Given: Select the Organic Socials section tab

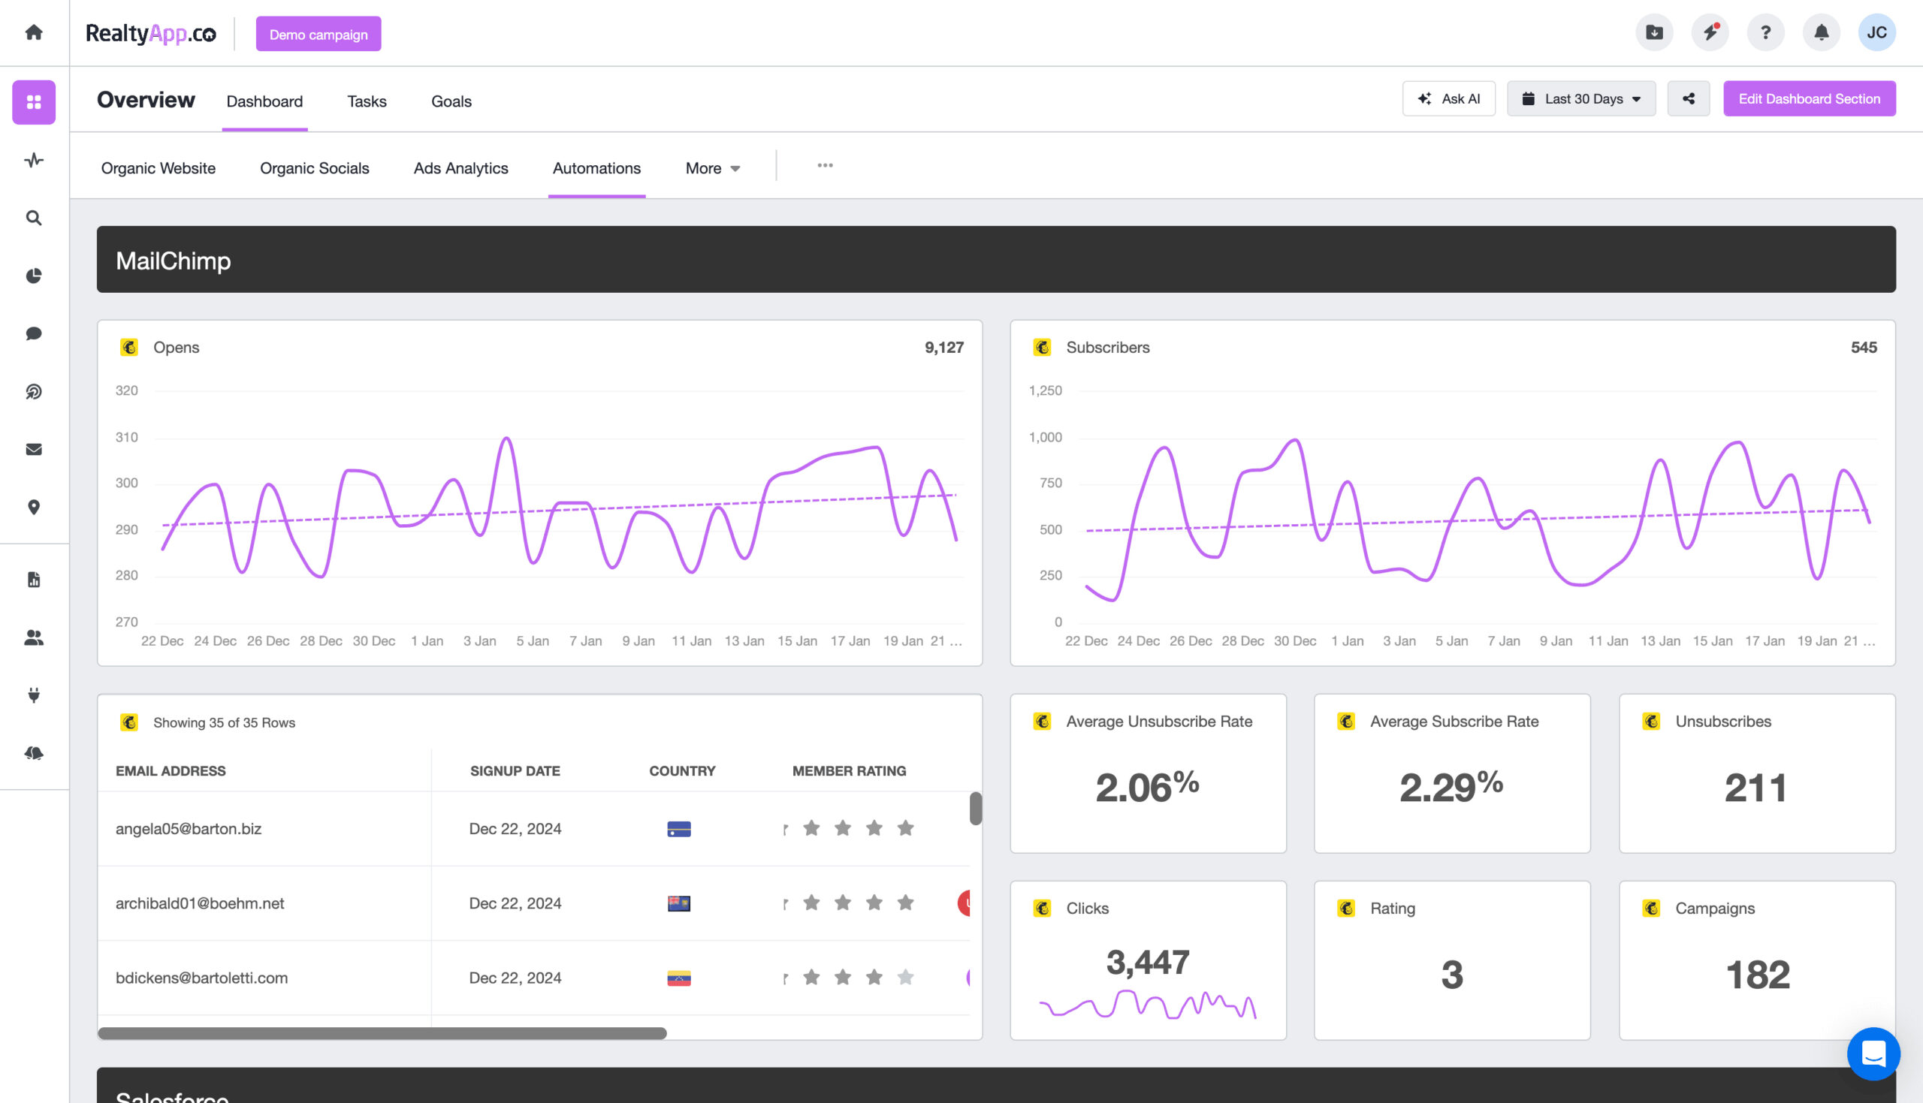Looking at the screenshot, I should 315,168.
